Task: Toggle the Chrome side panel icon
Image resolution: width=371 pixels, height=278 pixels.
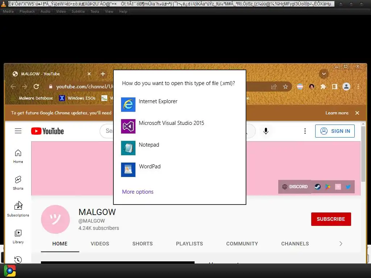Action: pyautogui.click(x=334, y=87)
